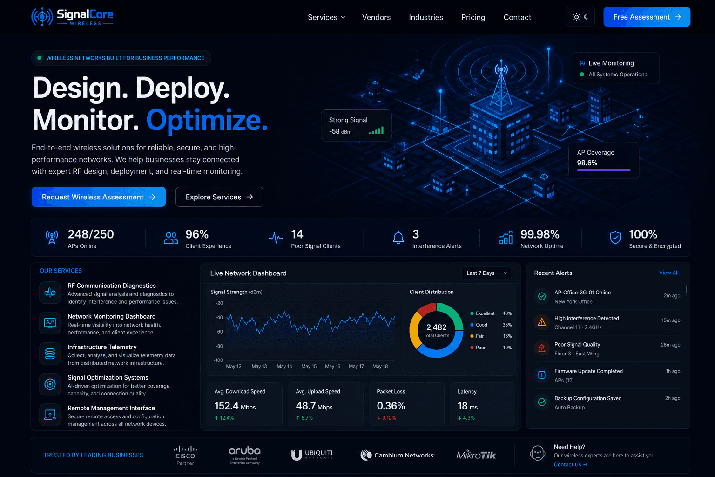Click the MikroTik logo
715x477 pixels.
click(x=476, y=455)
